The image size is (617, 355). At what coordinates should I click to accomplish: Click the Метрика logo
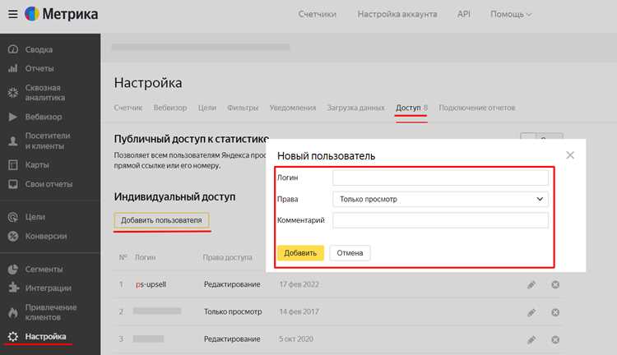[x=61, y=14]
